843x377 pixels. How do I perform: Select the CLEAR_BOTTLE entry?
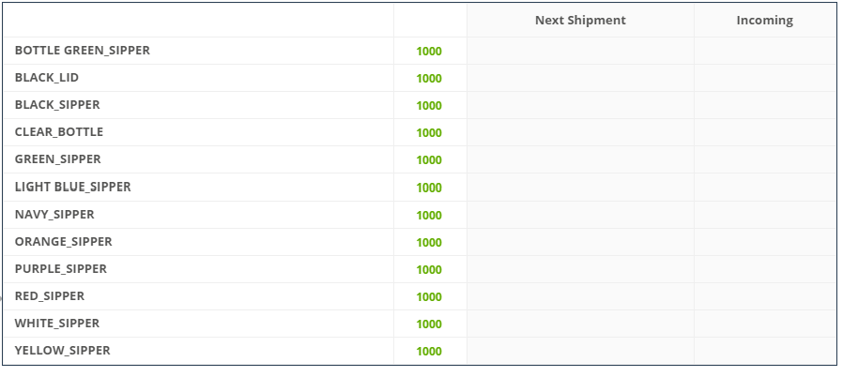58,132
